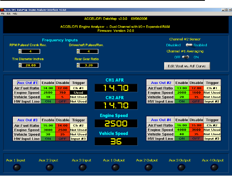The image size is (232, 176).
Task: Click the Aux 3 Output indicator LED
Action: click(181, 168)
